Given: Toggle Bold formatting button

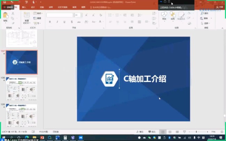Looking at the screenshot, I should (50, 22).
